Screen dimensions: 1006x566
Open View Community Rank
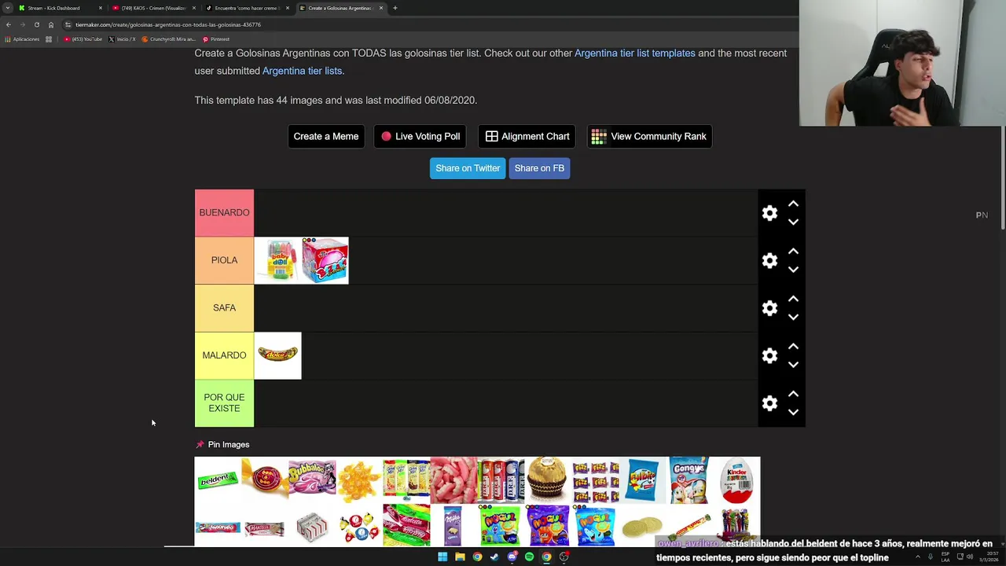[649, 136]
